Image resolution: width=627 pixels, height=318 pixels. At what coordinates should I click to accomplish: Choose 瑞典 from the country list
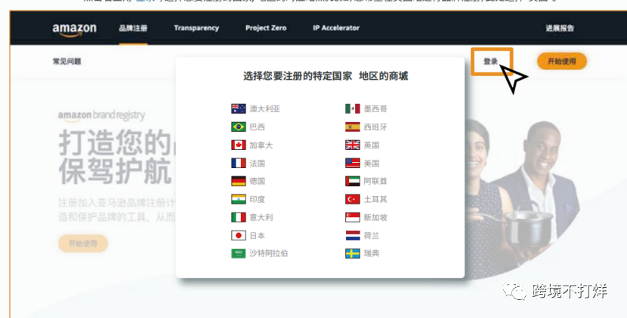(x=372, y=253)
